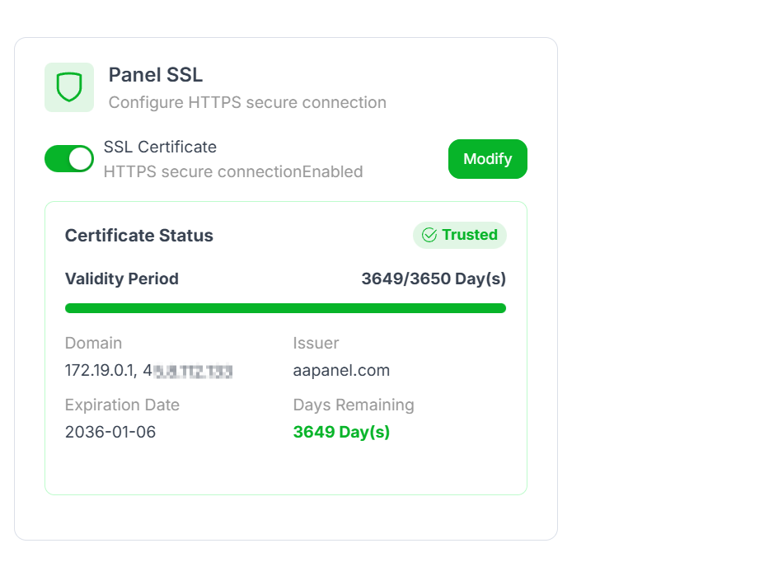Screen dimensions: 764x562
Task: Select the SSL Certificate label text
Action: click(x=160, y=148)
